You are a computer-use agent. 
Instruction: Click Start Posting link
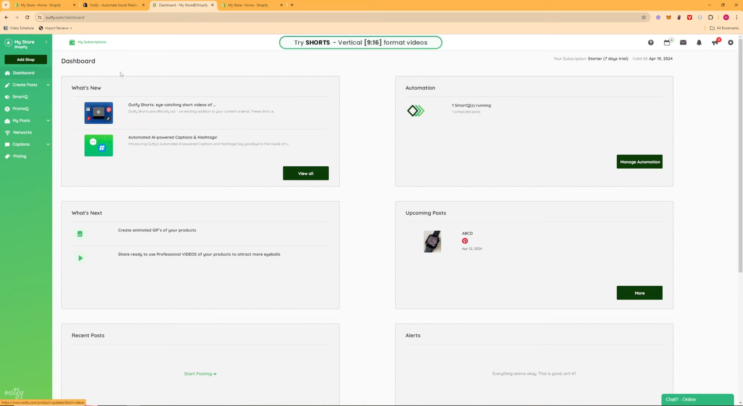(200, 374)
